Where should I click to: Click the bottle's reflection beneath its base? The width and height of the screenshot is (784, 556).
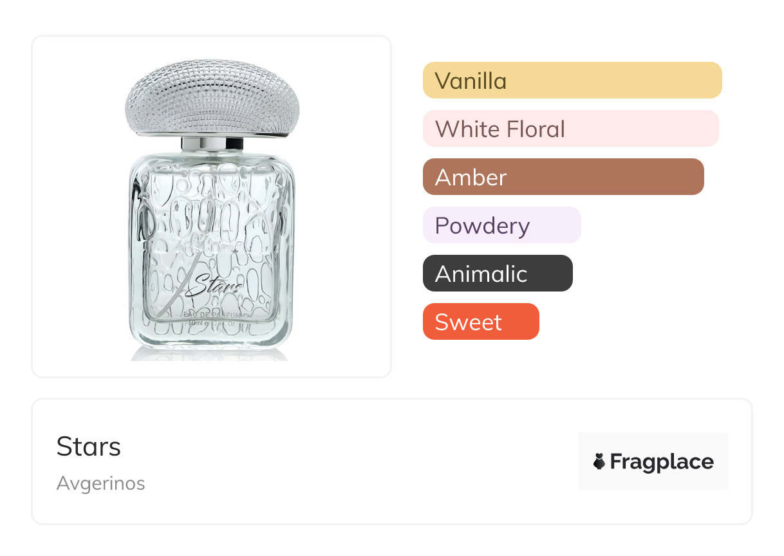coord(211,354)
